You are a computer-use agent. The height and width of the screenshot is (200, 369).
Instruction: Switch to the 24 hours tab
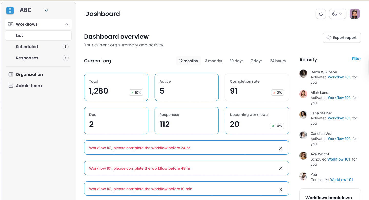pos(278,61)
